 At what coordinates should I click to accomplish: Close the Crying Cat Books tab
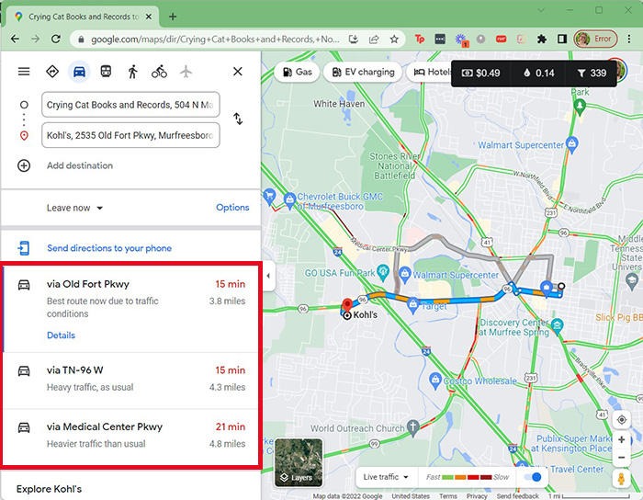[149, 17]
